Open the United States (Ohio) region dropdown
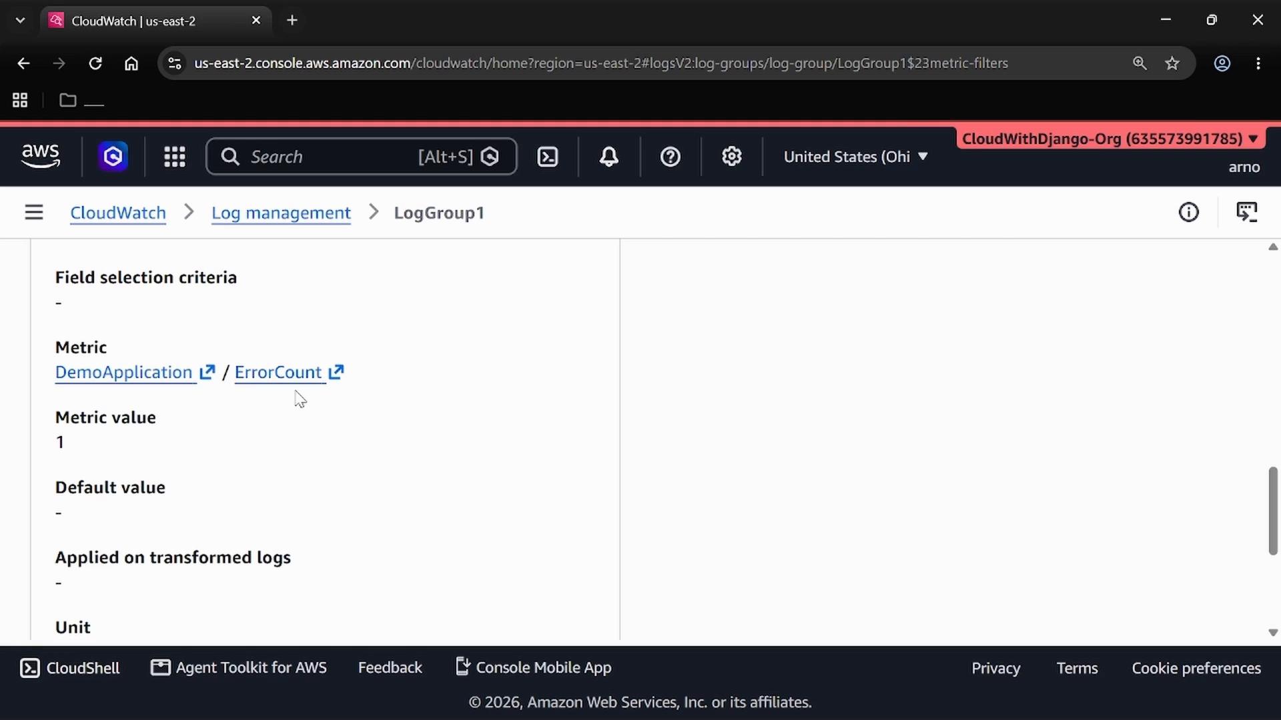 tap(856, 157)
